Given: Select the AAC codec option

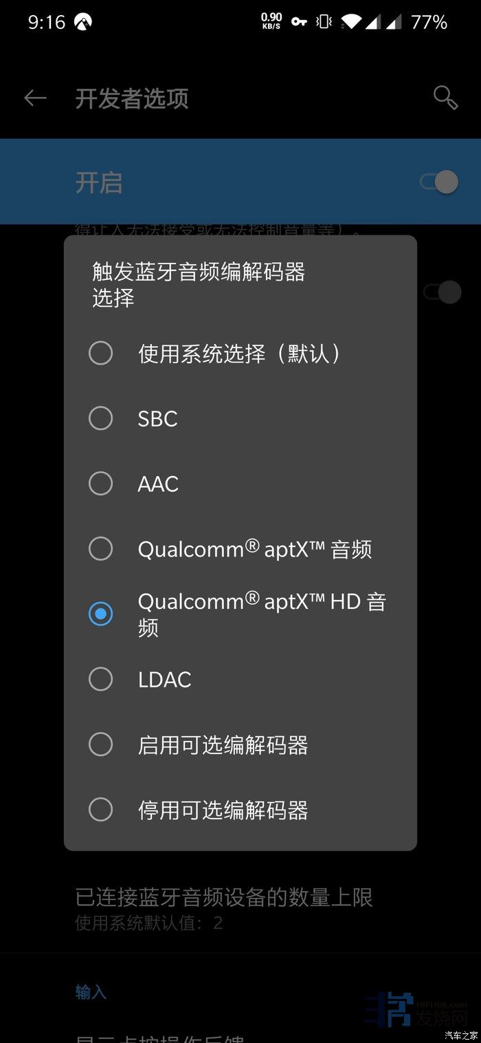Looking at the screenshot, I should coord(101,484).
